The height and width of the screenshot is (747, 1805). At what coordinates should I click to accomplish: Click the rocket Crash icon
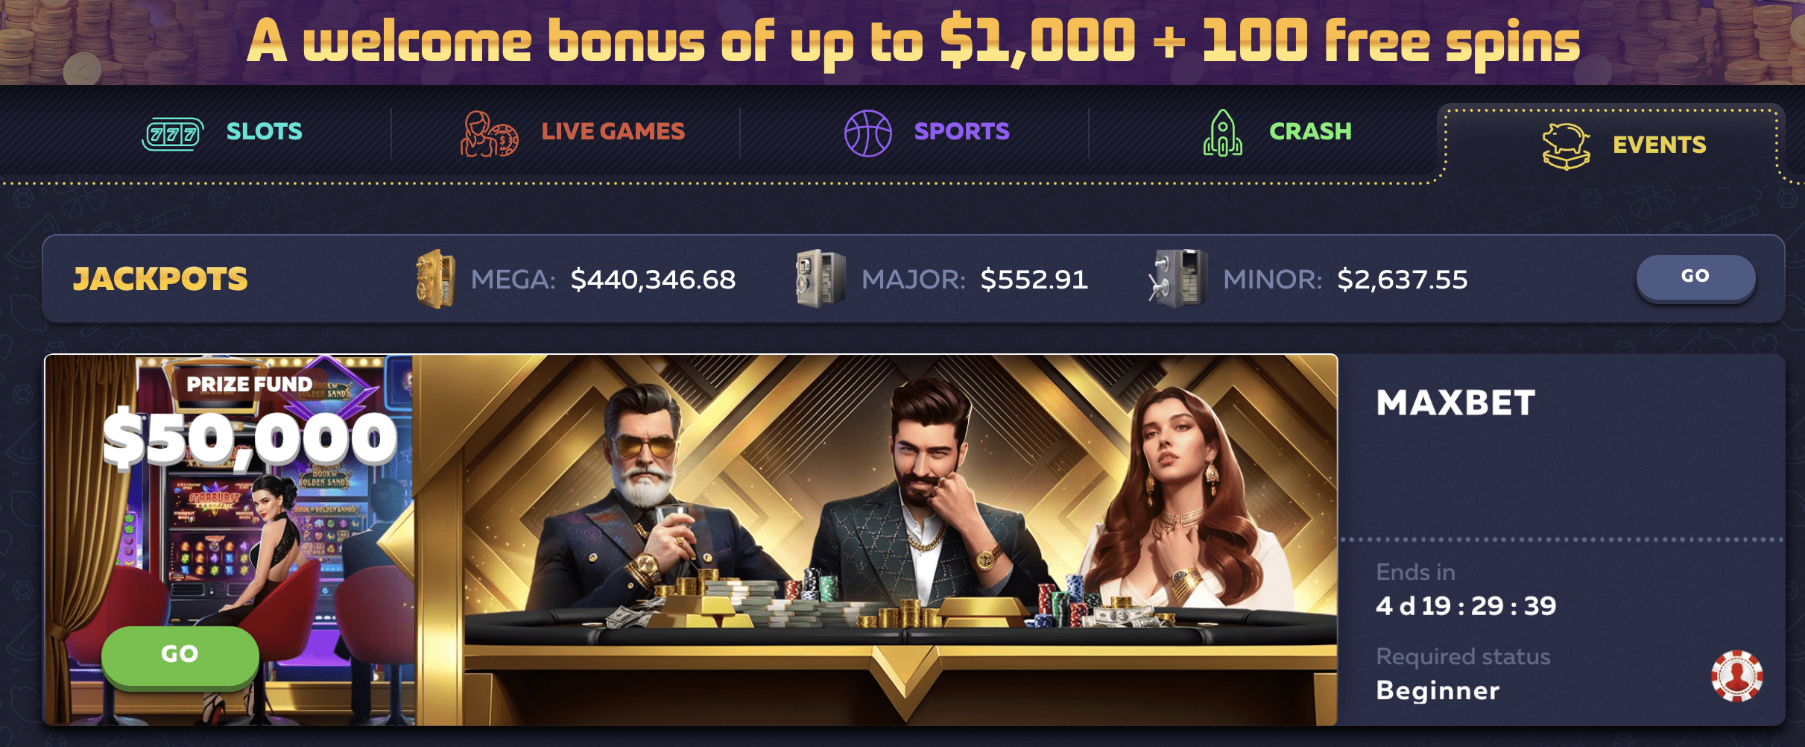[x=1223, y=133]
